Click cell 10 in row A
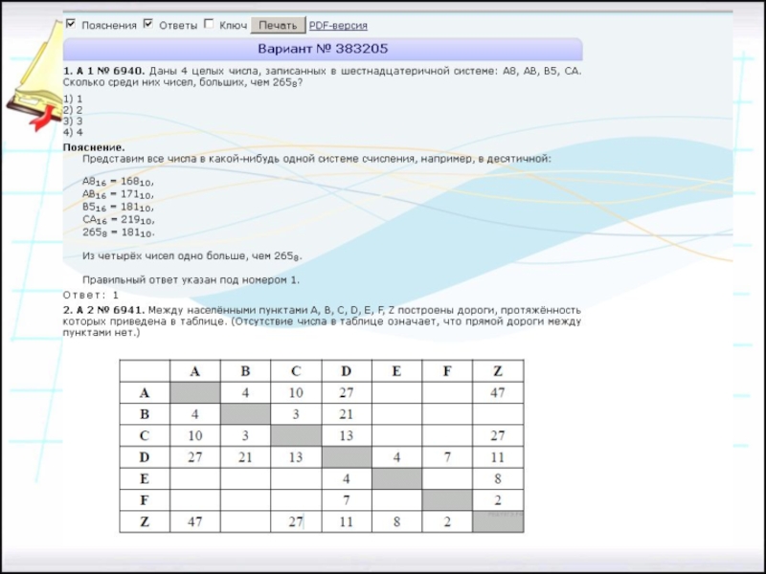The image size is (766, 574). (296, 392)
